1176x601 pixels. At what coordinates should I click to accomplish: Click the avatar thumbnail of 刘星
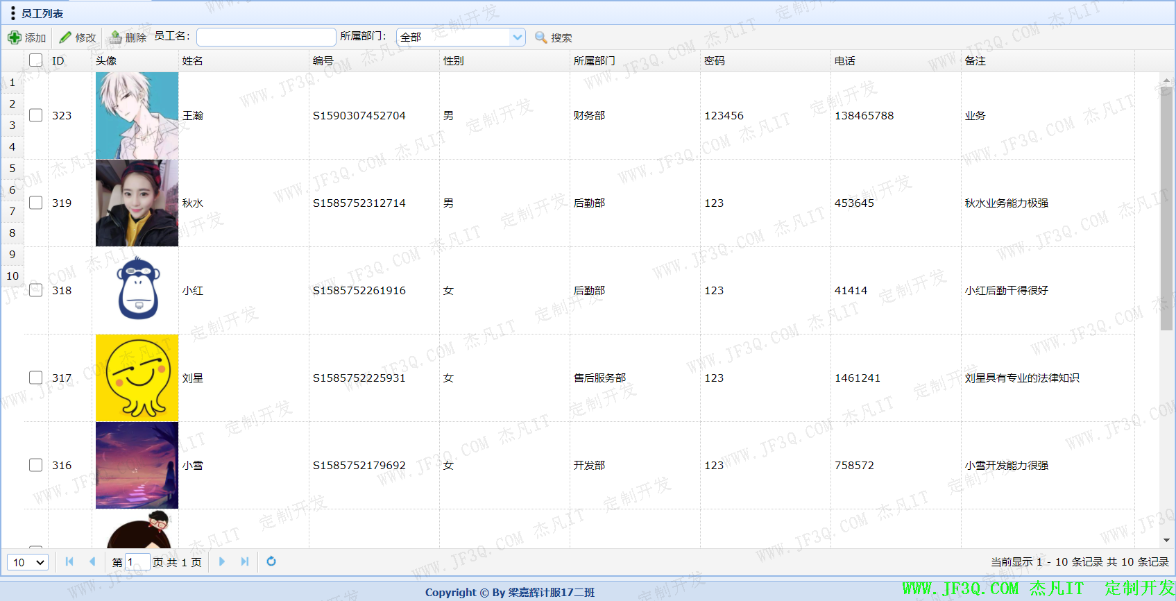click(x=137, y=378)
